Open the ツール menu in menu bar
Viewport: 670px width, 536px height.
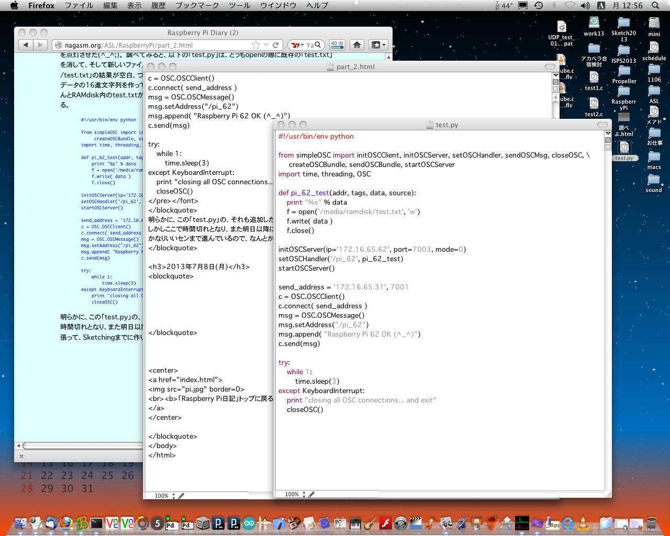[239, 5]
